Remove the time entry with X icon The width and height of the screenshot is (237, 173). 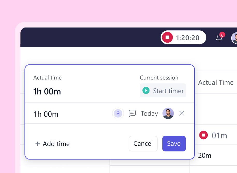tap(182, 114)
